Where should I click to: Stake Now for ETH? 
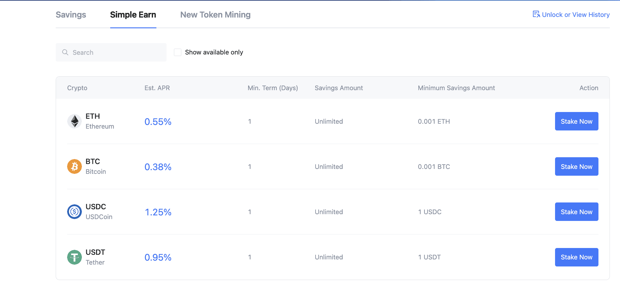576,121
